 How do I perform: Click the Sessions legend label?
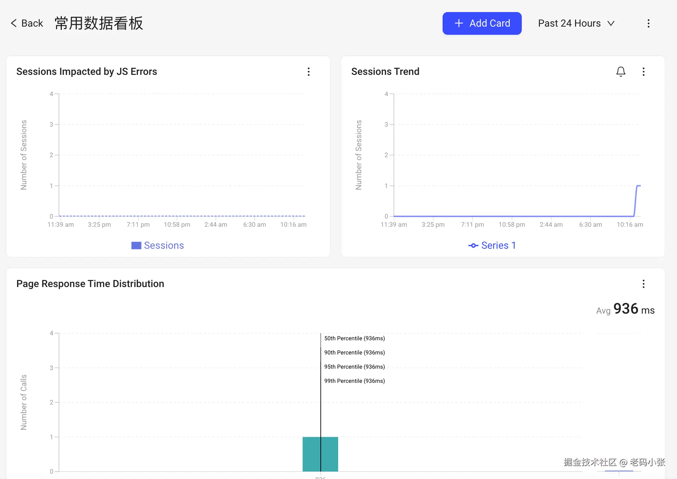click(x=164, y=246)
